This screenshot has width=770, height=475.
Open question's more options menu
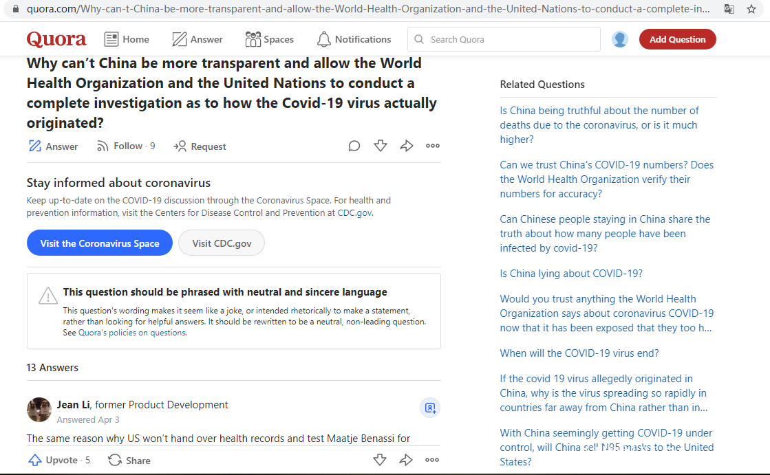[x=432, y=146]
